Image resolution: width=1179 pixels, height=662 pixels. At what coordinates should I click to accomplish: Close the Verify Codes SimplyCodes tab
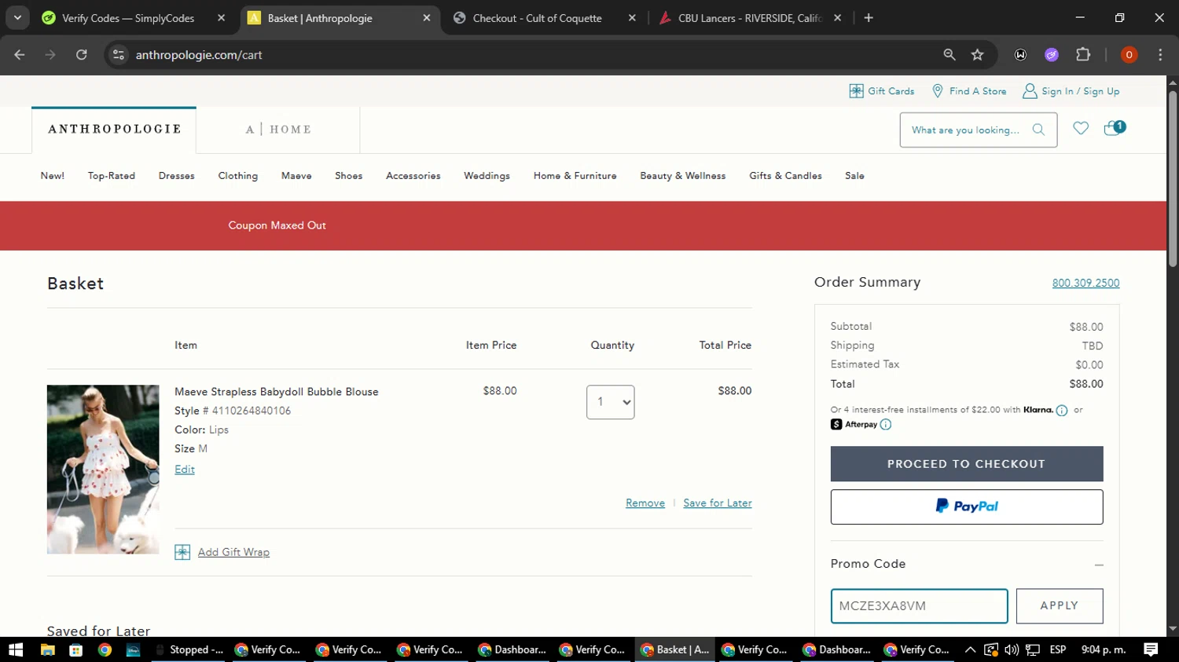coord(222,18)
